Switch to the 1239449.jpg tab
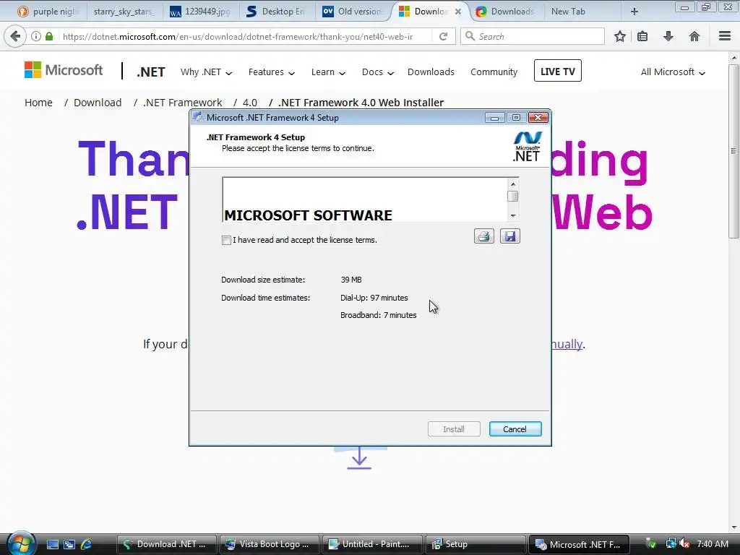Screen dimensions: 740x555 tap(201, 12)
